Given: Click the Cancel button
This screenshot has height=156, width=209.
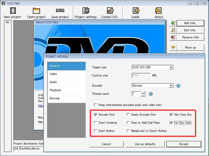Looking at the screenshot, I should coord(106,144).
